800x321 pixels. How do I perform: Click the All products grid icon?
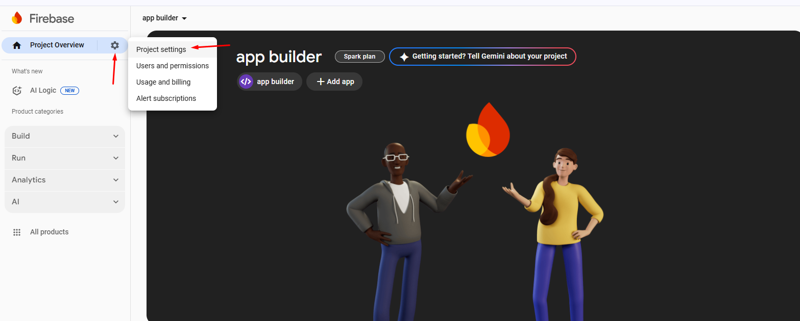(17, 232)
